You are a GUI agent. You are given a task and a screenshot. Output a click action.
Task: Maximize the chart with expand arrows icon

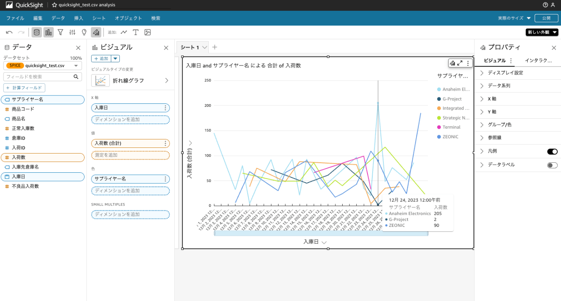point(460,63)
